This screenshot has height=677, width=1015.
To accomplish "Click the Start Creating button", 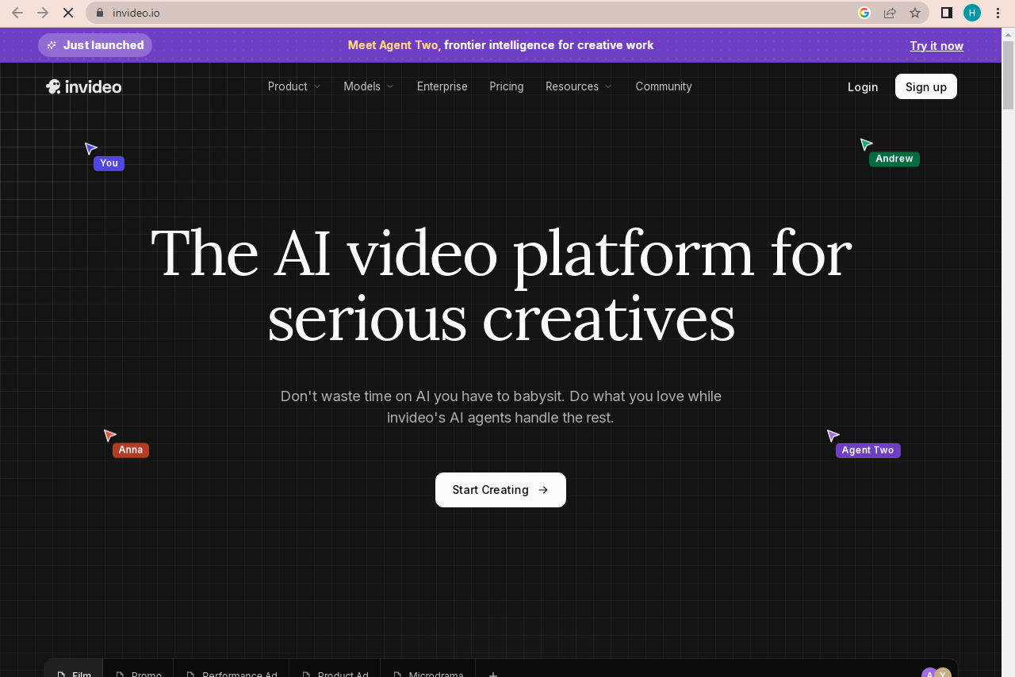I will tap(500, 490).
